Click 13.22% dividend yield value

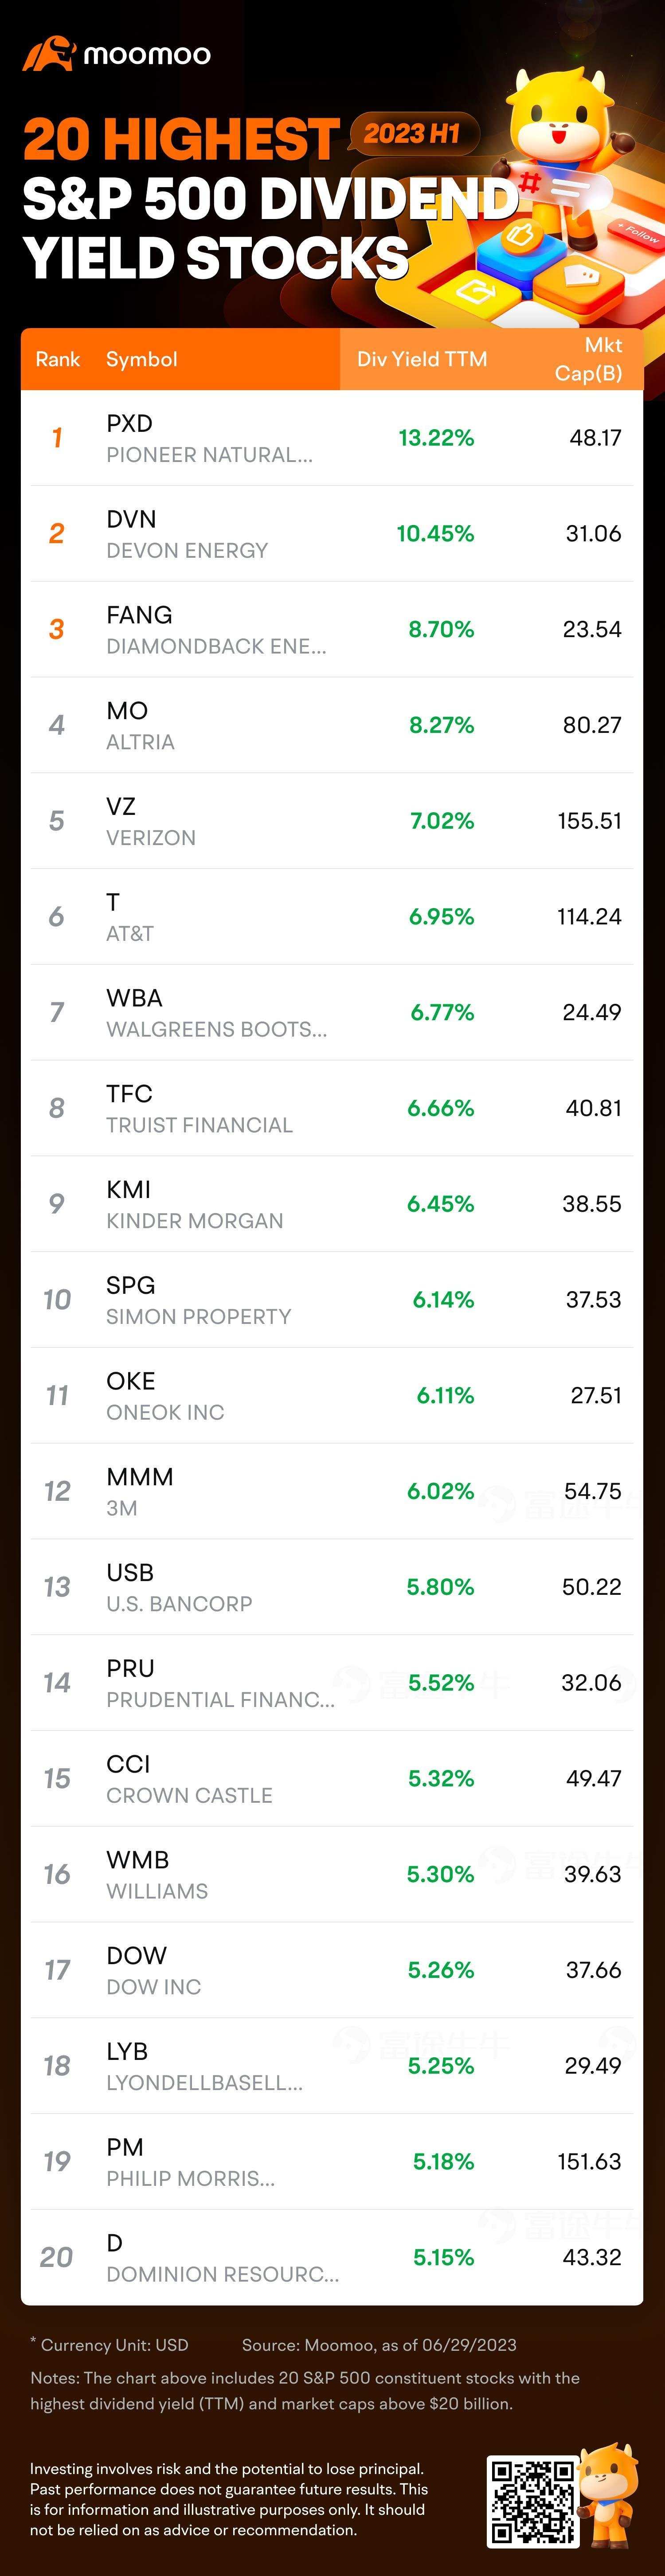pos(436,438)
